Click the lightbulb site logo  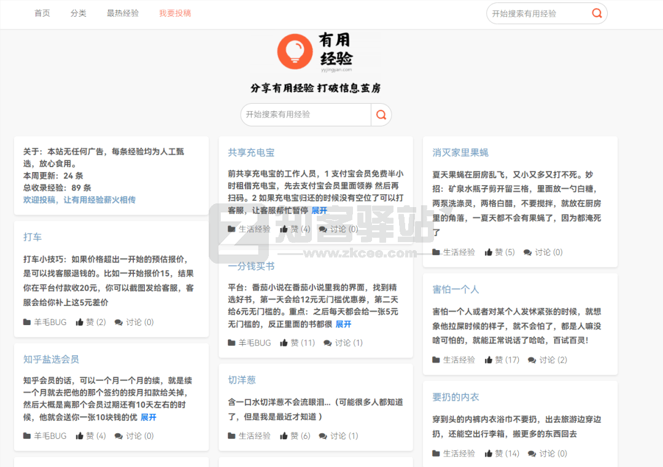[295, 52]
